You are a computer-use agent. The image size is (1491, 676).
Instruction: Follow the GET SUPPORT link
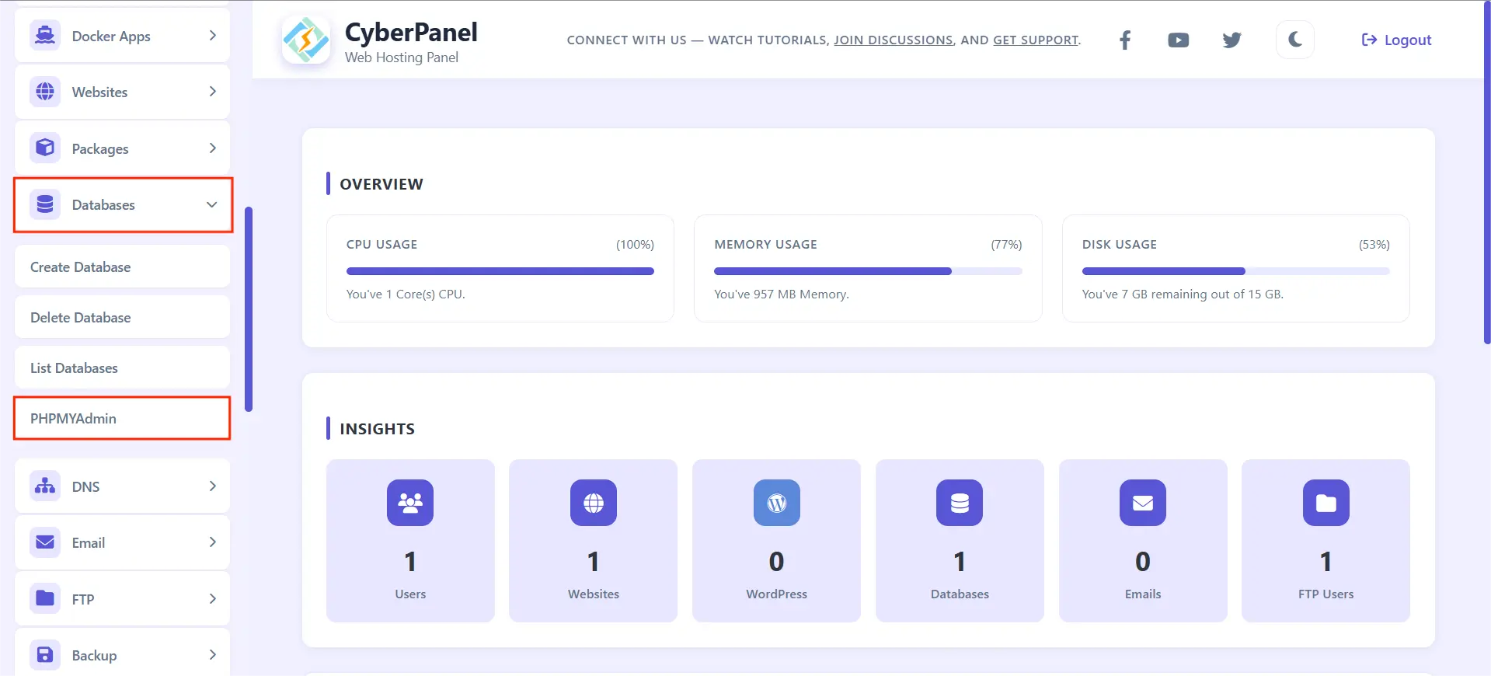click(1036, 40)
